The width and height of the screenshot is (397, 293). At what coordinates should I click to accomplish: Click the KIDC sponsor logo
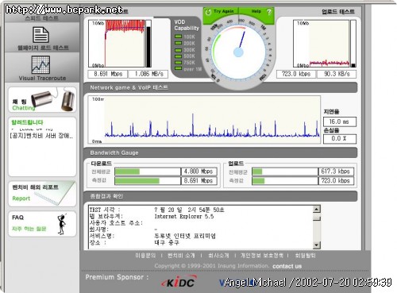click(x=179, y=282)
